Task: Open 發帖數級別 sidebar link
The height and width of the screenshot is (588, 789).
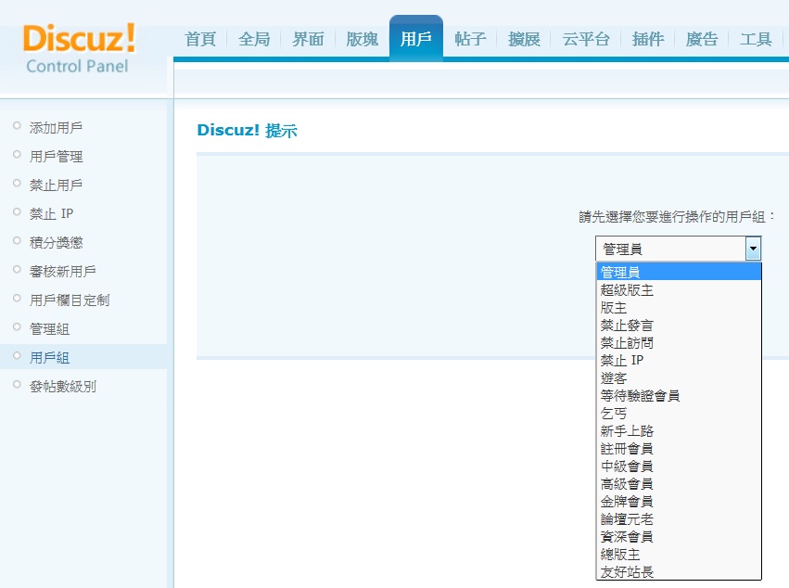Action: [x=62, y=386]
